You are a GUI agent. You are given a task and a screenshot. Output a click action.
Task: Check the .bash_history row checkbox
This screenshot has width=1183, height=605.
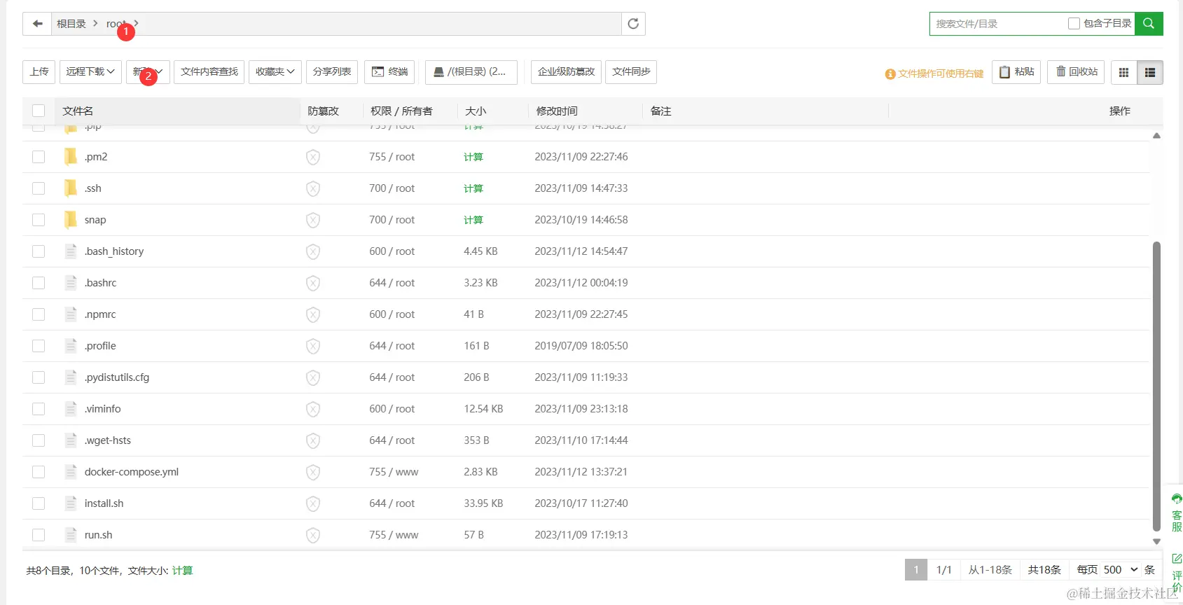(x=39, y=251)
